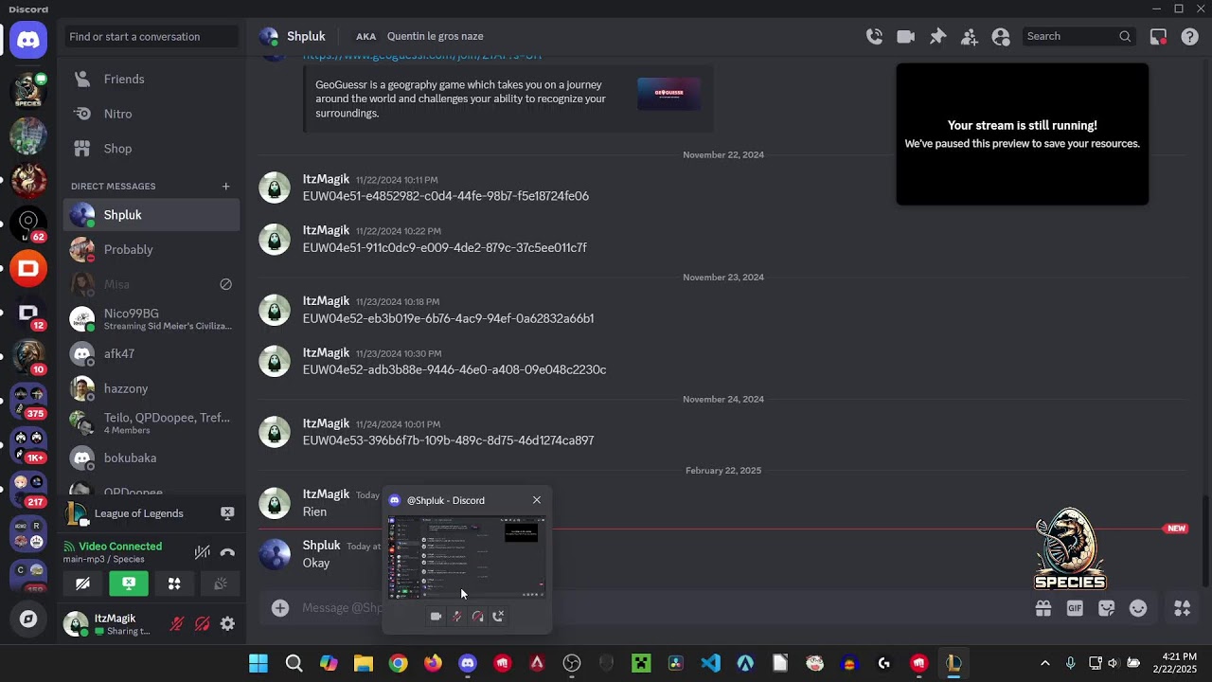Open Google Chrome from taskbar
Viewport: 1212px width, 682px height.
398,663
